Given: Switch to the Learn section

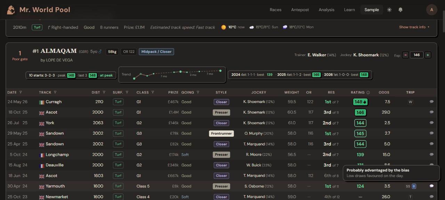Looking at the screenshot, I should tap(349, 10).
